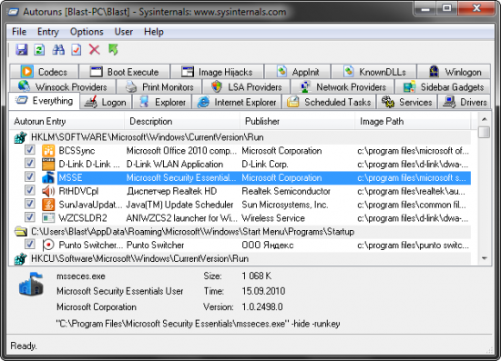
Task: Click the WZCSLDR2 entry icon
Action: pyautogui.click(x=48, y=218)
